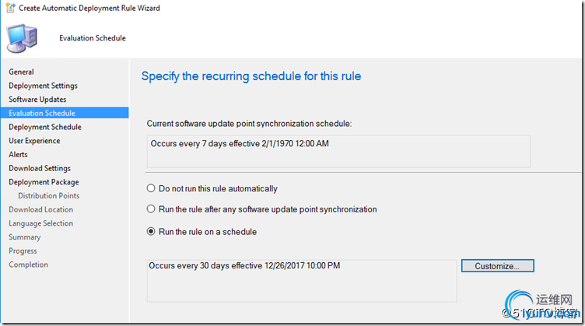Viewport: 585px width, 326px height.
Task: Click the Language Selection step
Action: [x=40, y=223]
